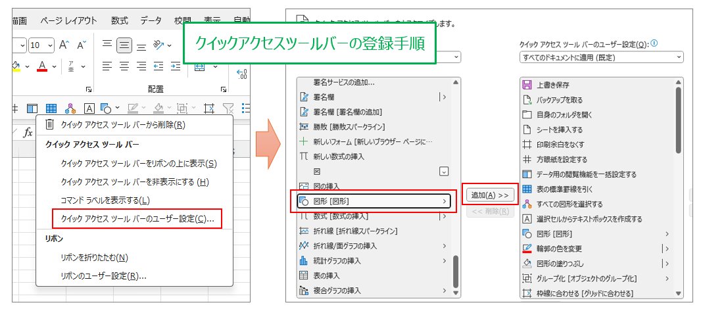Screen dimensions: 703x311
Task: Click the increase font size icon
Action: pyautogui.click(x=64, y=45)
